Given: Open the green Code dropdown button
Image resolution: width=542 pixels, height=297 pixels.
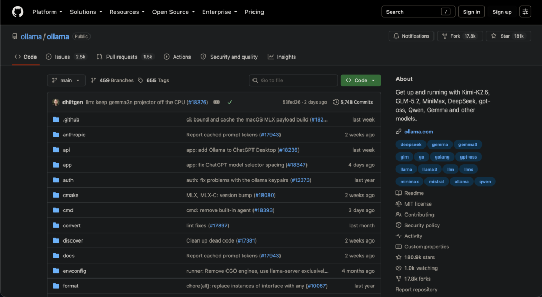Looking at the screenshot, I should (x=360, y=80).
